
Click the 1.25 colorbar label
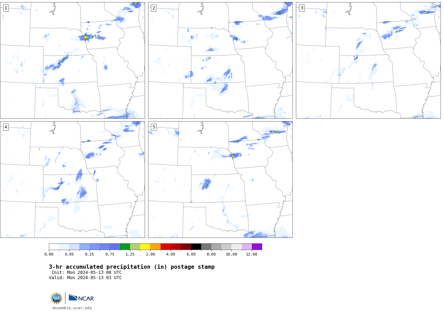point(130,254)
